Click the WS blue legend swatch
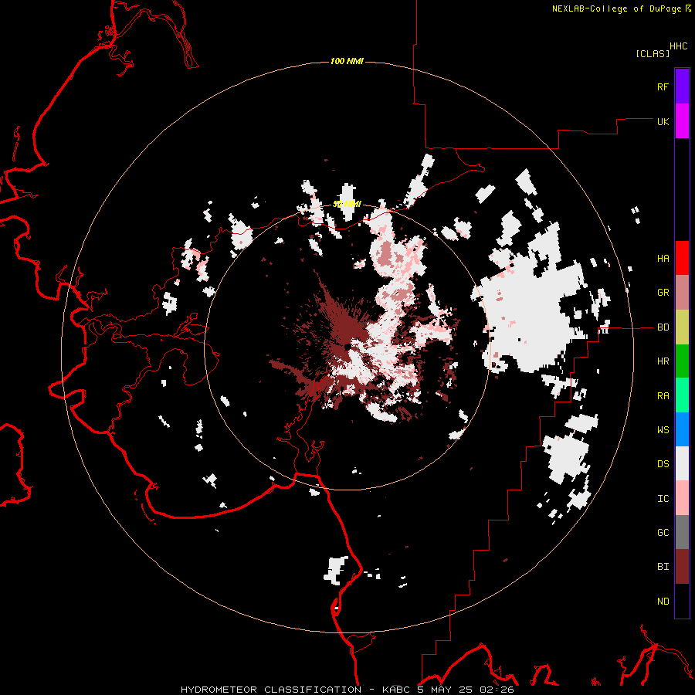 coord(682,429)
